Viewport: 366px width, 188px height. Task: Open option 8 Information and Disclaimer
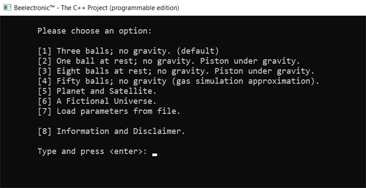pos(111,131)
